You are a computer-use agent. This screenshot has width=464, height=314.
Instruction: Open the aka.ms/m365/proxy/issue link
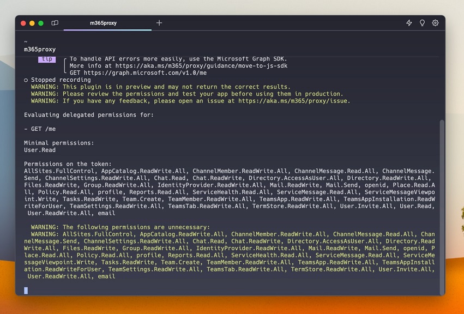pyautogui.click(x=293, y=101)
